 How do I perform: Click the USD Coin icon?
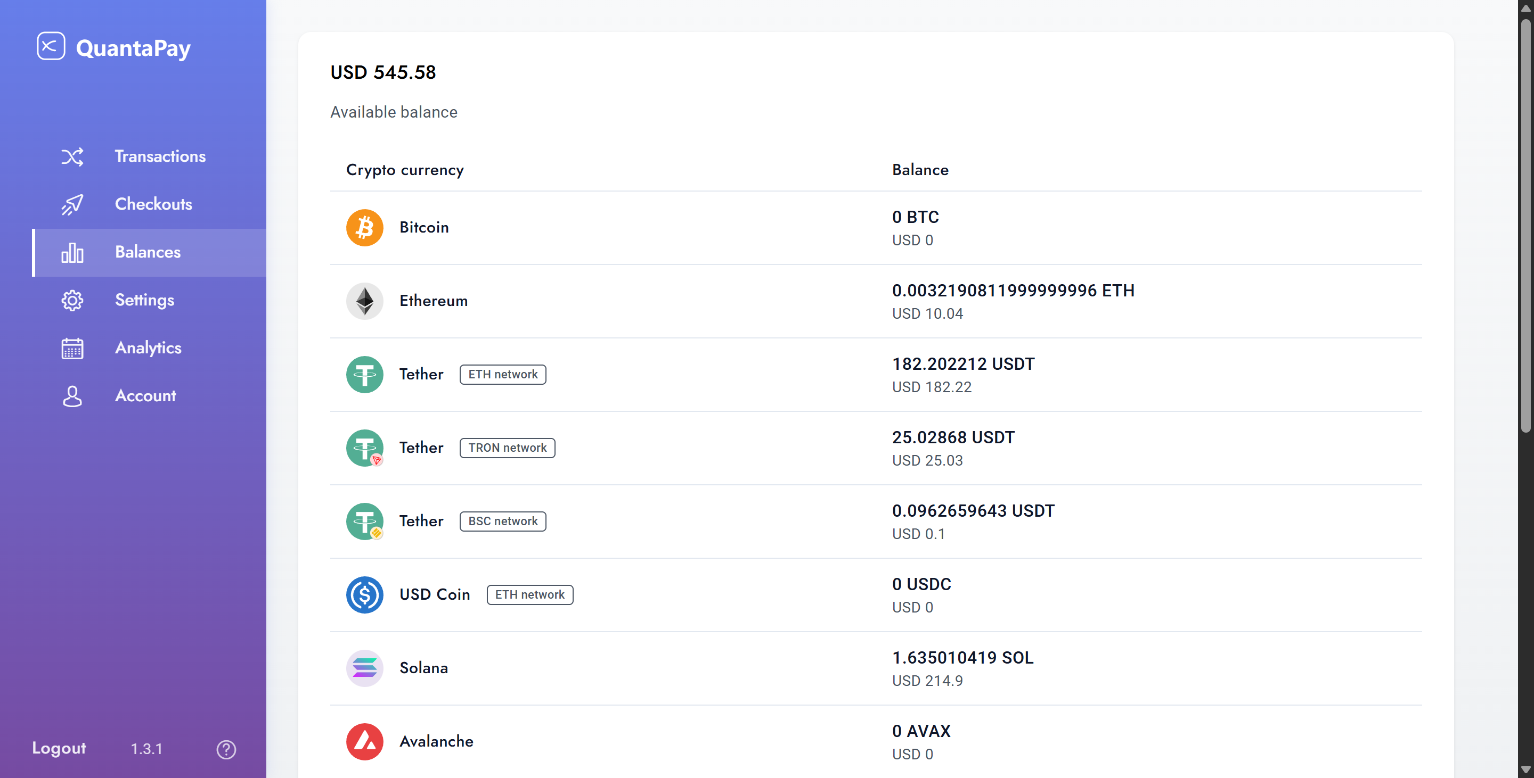tap(364, 595)
